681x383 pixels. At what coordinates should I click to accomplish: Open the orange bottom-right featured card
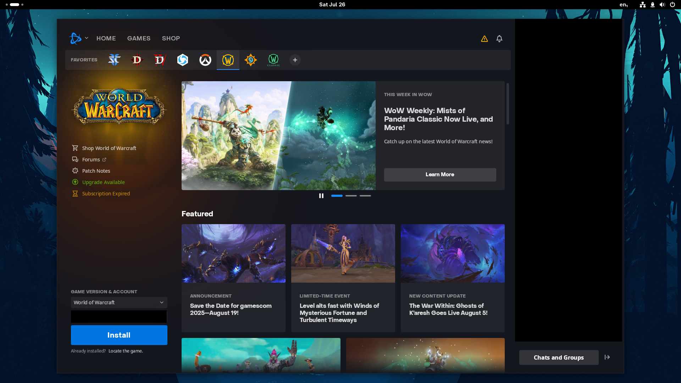pyautogui.click(x=425, y=355)
